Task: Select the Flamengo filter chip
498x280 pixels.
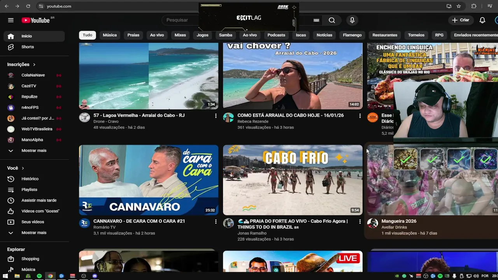Action: [352, 35]
